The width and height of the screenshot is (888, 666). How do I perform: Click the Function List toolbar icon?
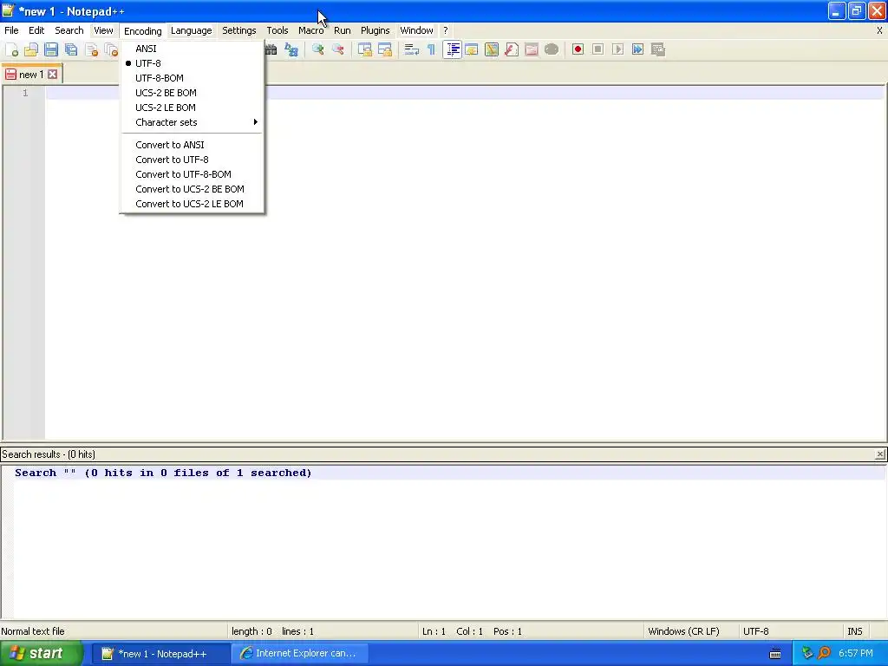coord(512,49)
